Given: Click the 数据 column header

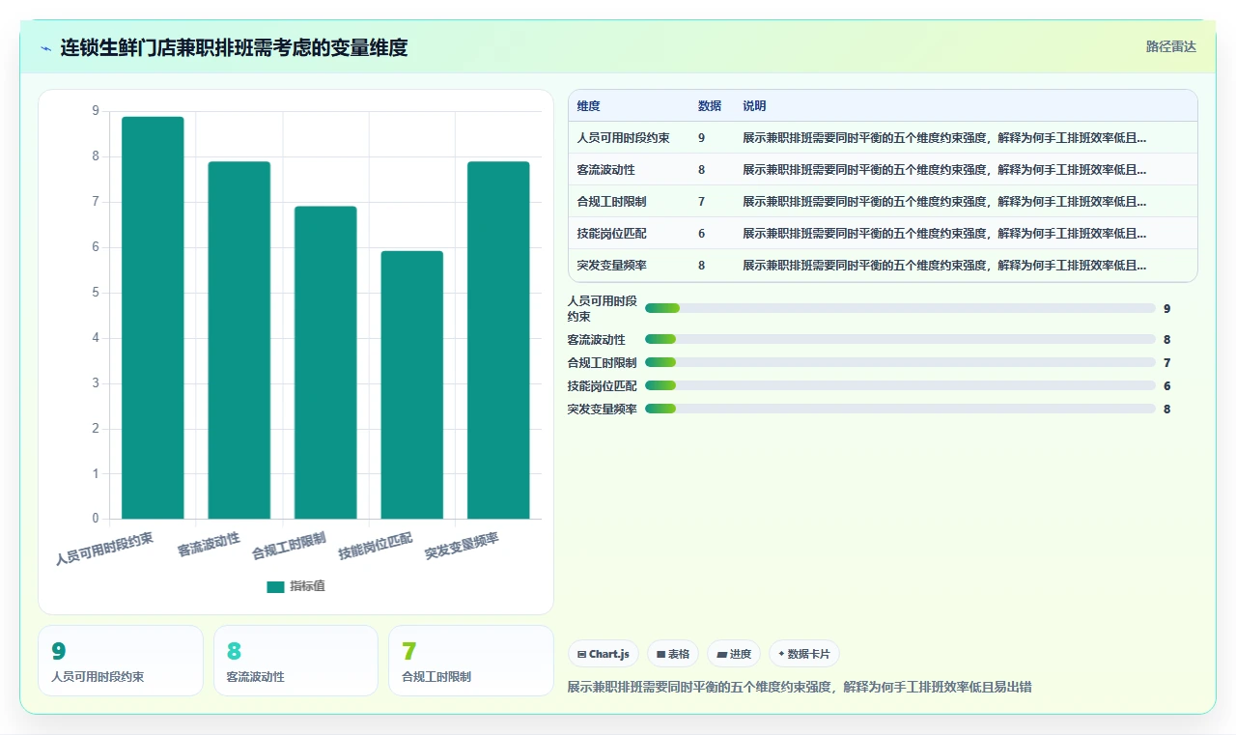Looking at the screenshot, I should [710, 106].
